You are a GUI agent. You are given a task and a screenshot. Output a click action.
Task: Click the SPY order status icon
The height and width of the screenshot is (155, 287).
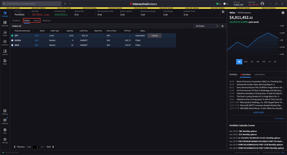click(x=12, y=35)
